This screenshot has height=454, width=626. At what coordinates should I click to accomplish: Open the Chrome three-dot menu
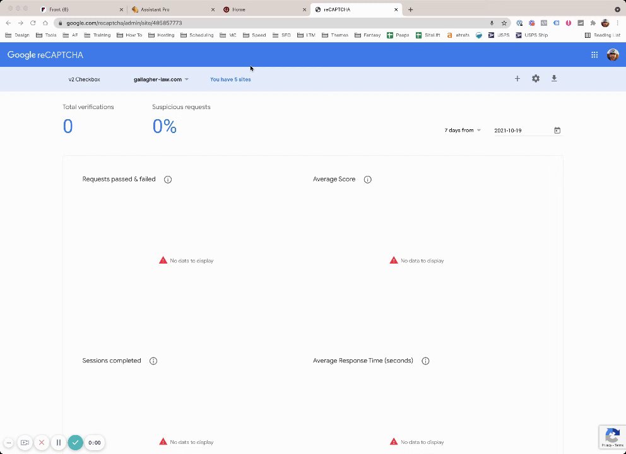[x=618, y=23]
